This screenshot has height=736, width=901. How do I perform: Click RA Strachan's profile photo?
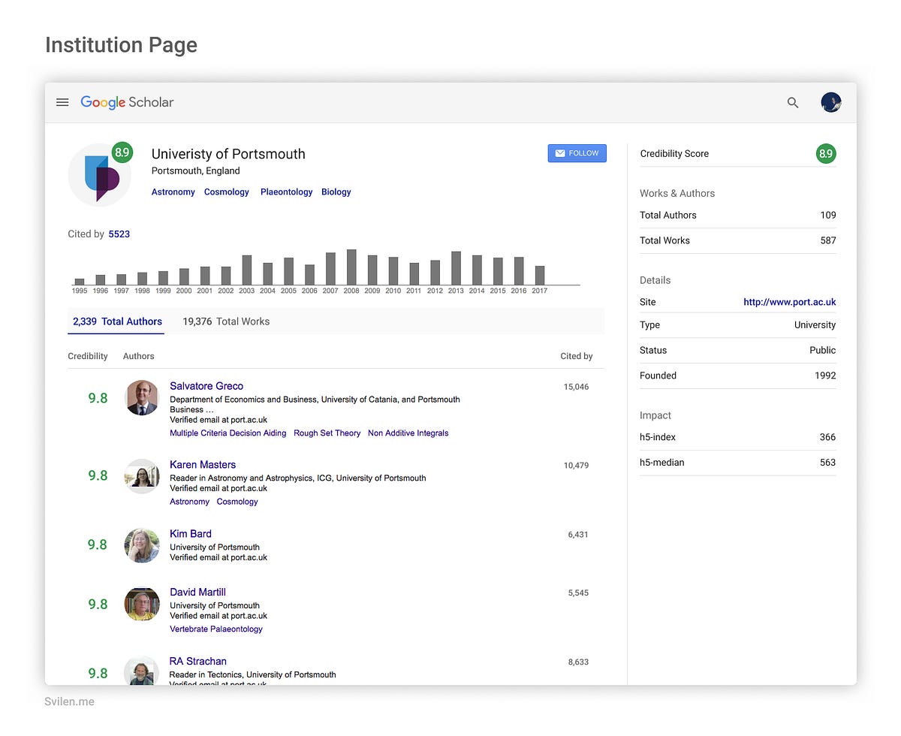(x=142, y=671)
